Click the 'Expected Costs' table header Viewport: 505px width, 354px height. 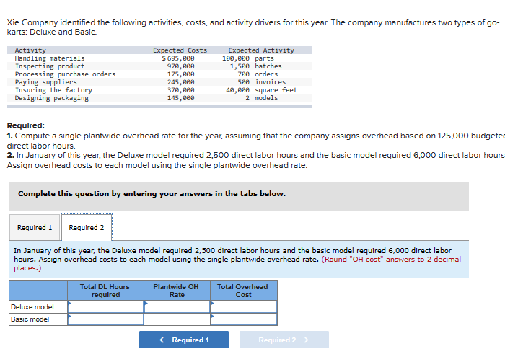(180, 50)
